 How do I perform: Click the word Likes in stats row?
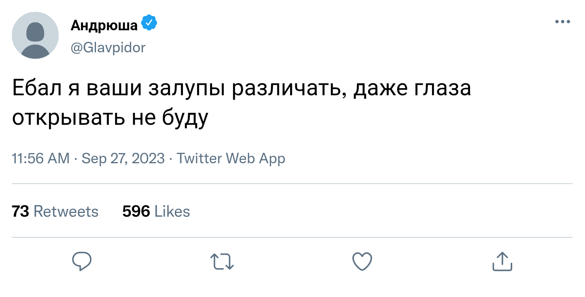172,211
